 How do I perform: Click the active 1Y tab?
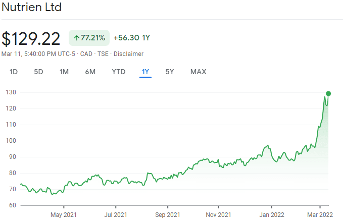coord(145,72)
